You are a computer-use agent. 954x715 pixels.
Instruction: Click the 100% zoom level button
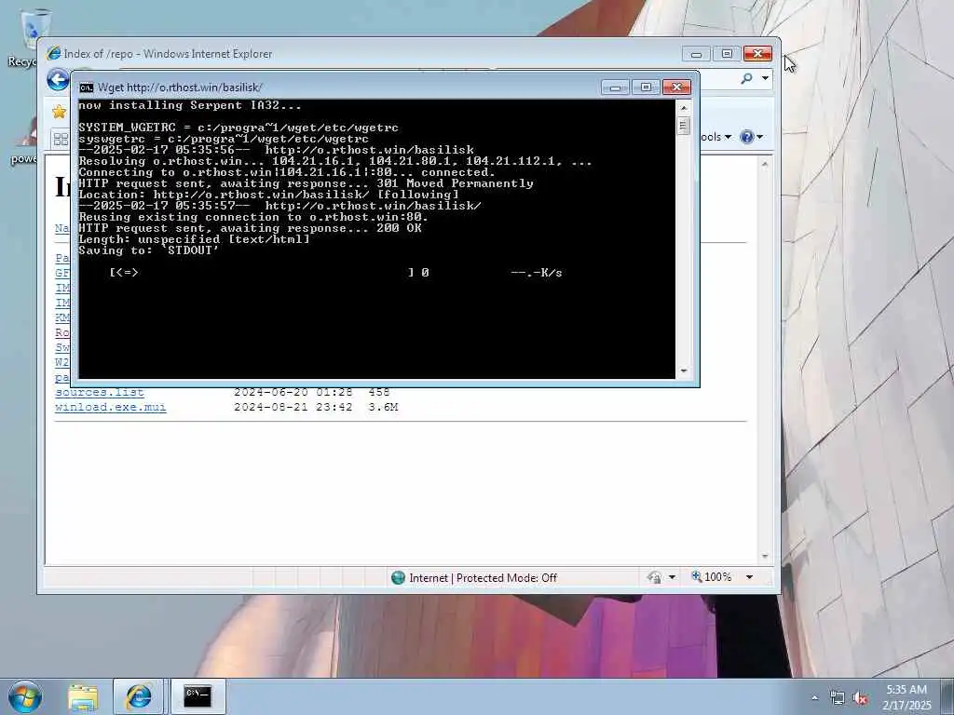tap(711, 576)
